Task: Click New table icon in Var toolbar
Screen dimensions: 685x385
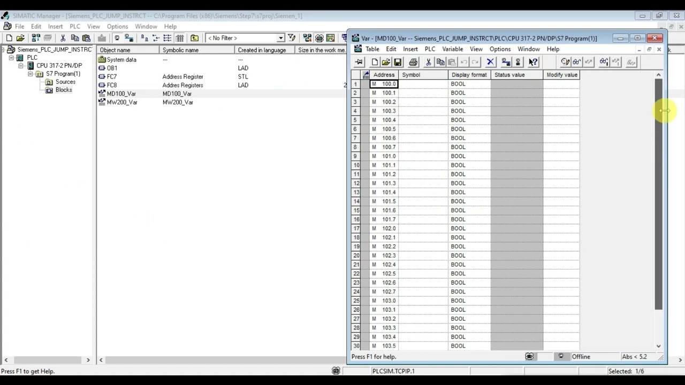Action: [x=375, y=62]
